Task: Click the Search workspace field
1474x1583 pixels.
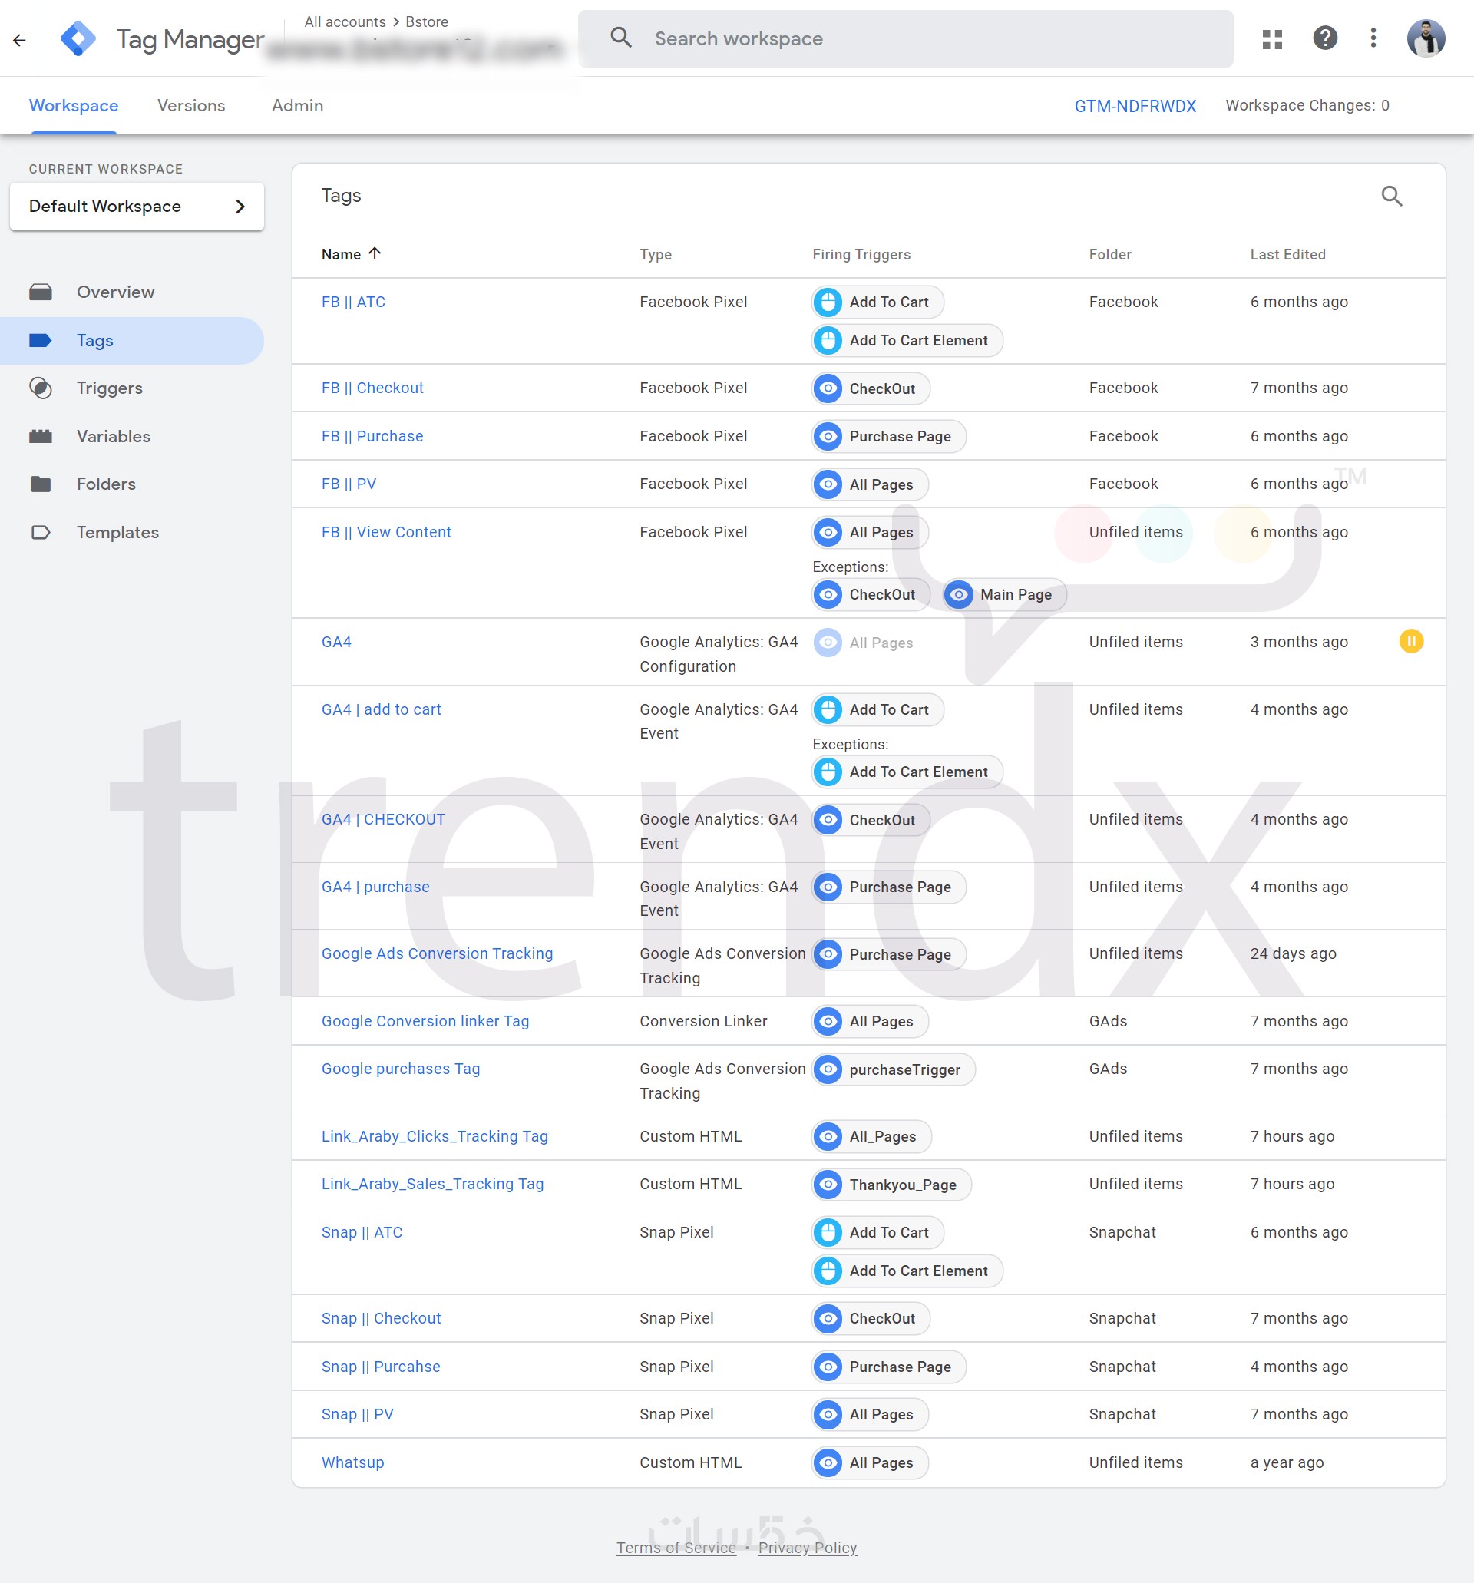Action: (x=904, y=39)
